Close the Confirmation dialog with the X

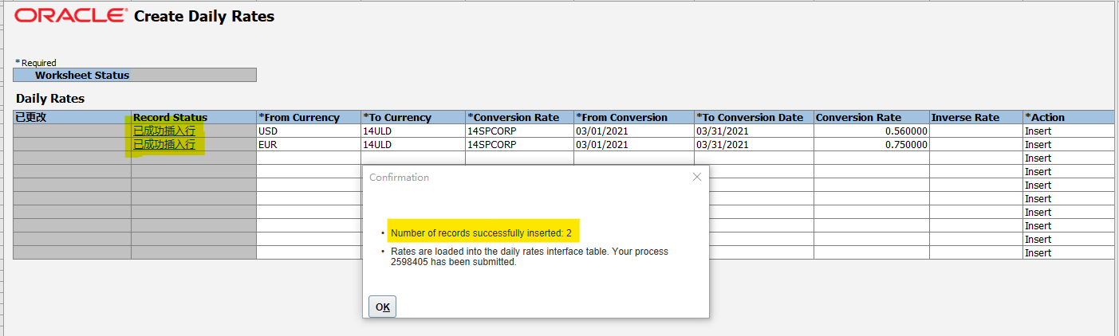pyautogui.click(x=696, y=177)
